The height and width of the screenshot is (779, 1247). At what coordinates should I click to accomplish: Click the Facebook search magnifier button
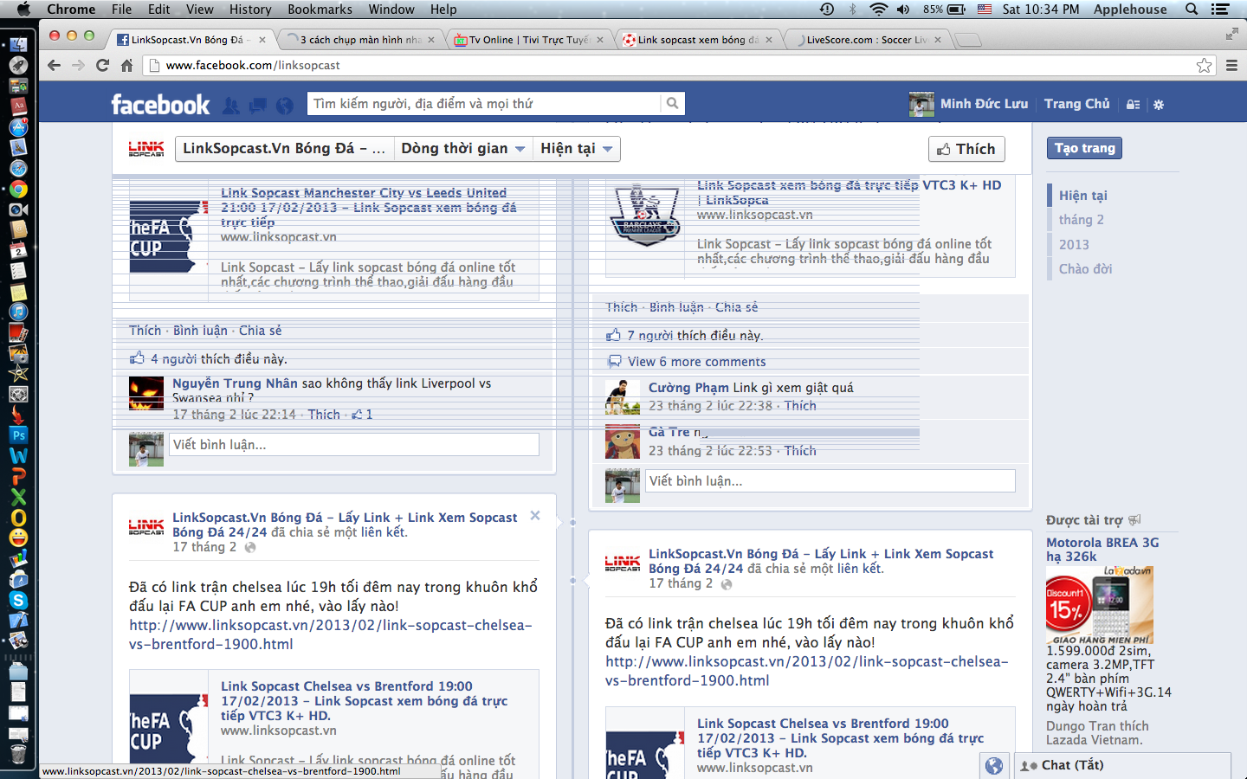[x=672, y=104]
